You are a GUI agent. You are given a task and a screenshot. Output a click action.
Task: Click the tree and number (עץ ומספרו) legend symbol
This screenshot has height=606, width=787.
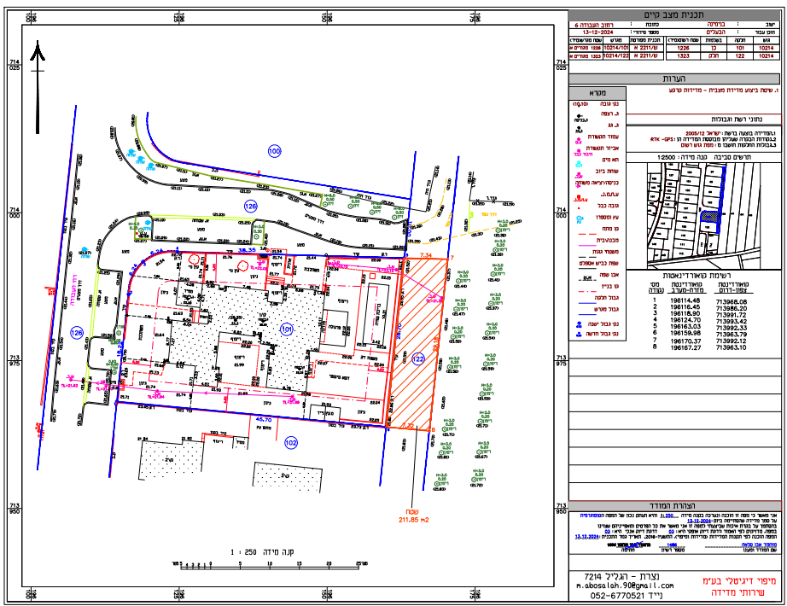579,217
